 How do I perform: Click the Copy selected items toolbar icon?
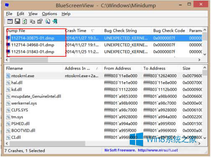[x=32, y=22]
